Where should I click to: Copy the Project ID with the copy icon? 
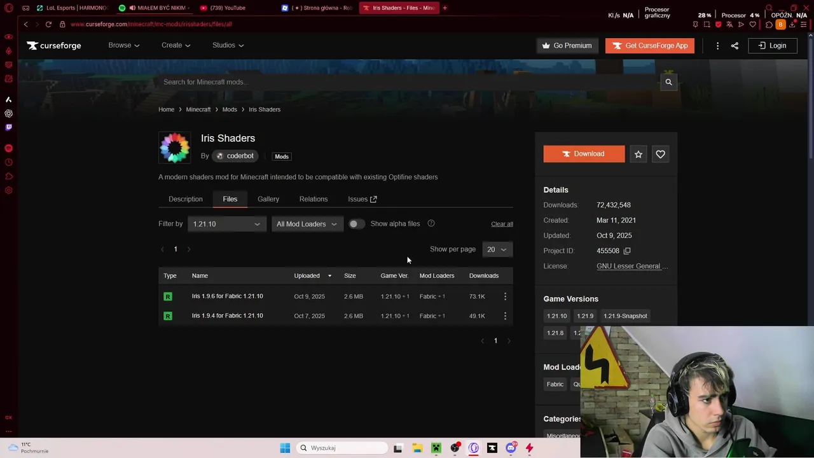coord(627,251)
